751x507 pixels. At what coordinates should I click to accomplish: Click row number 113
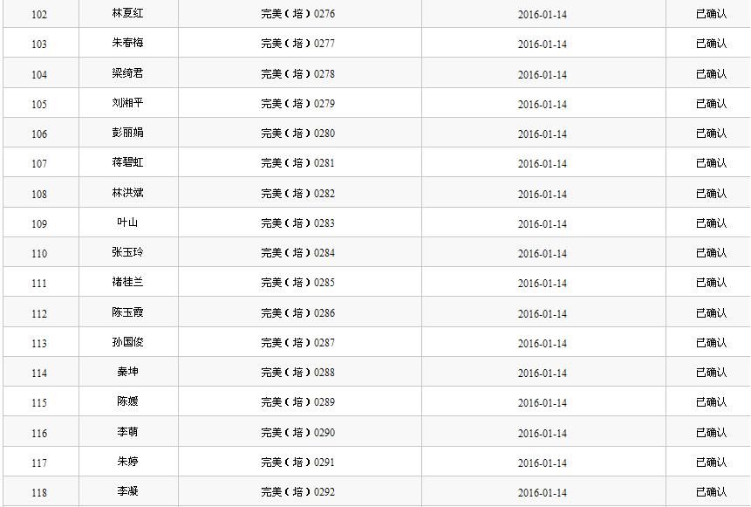pos(39,344)
